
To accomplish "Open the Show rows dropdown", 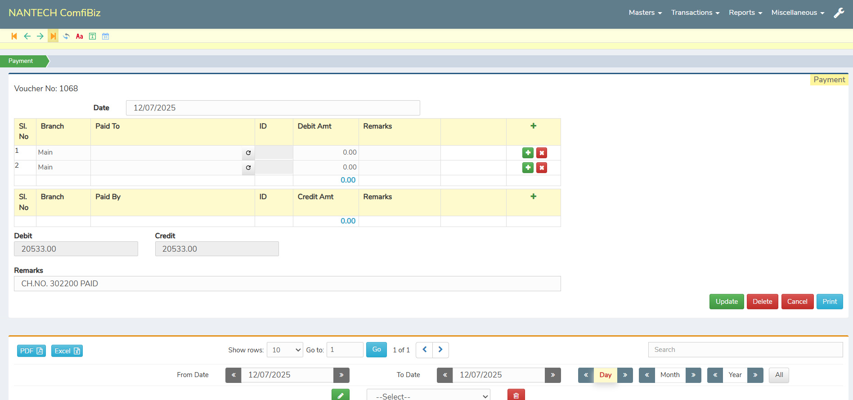I will click(x=285, y=350).
